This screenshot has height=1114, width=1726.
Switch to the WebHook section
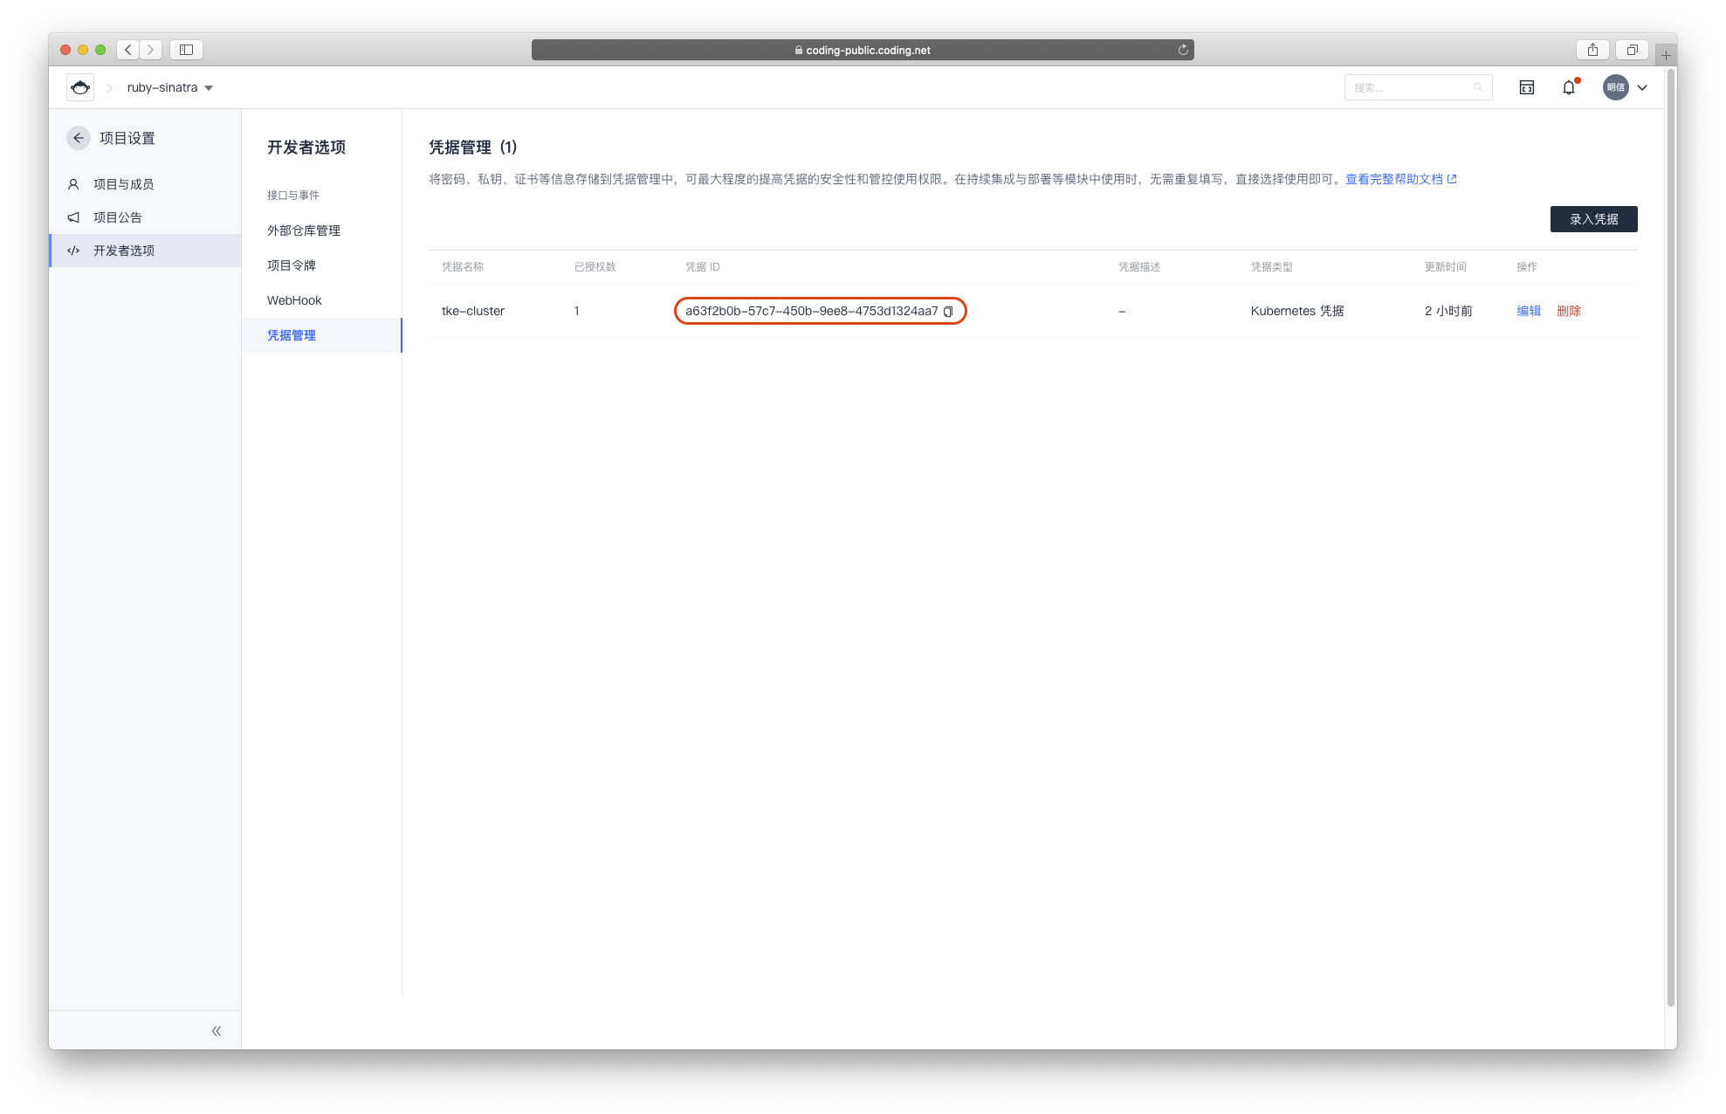click(x=294, y=300)
